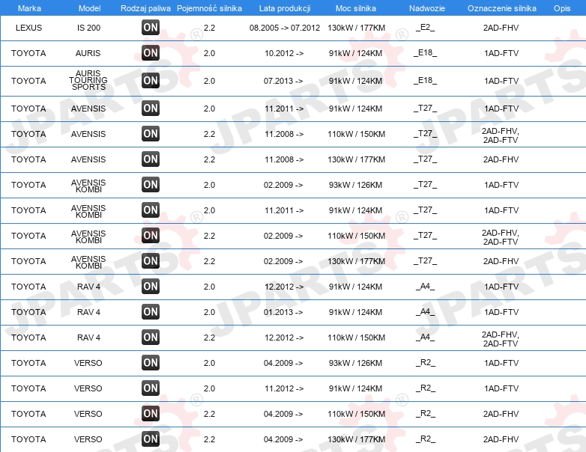
Task: Click 93kW / 126KM power cell in AVENSIS KOMBI row
Action: click(x=355, y=185)
